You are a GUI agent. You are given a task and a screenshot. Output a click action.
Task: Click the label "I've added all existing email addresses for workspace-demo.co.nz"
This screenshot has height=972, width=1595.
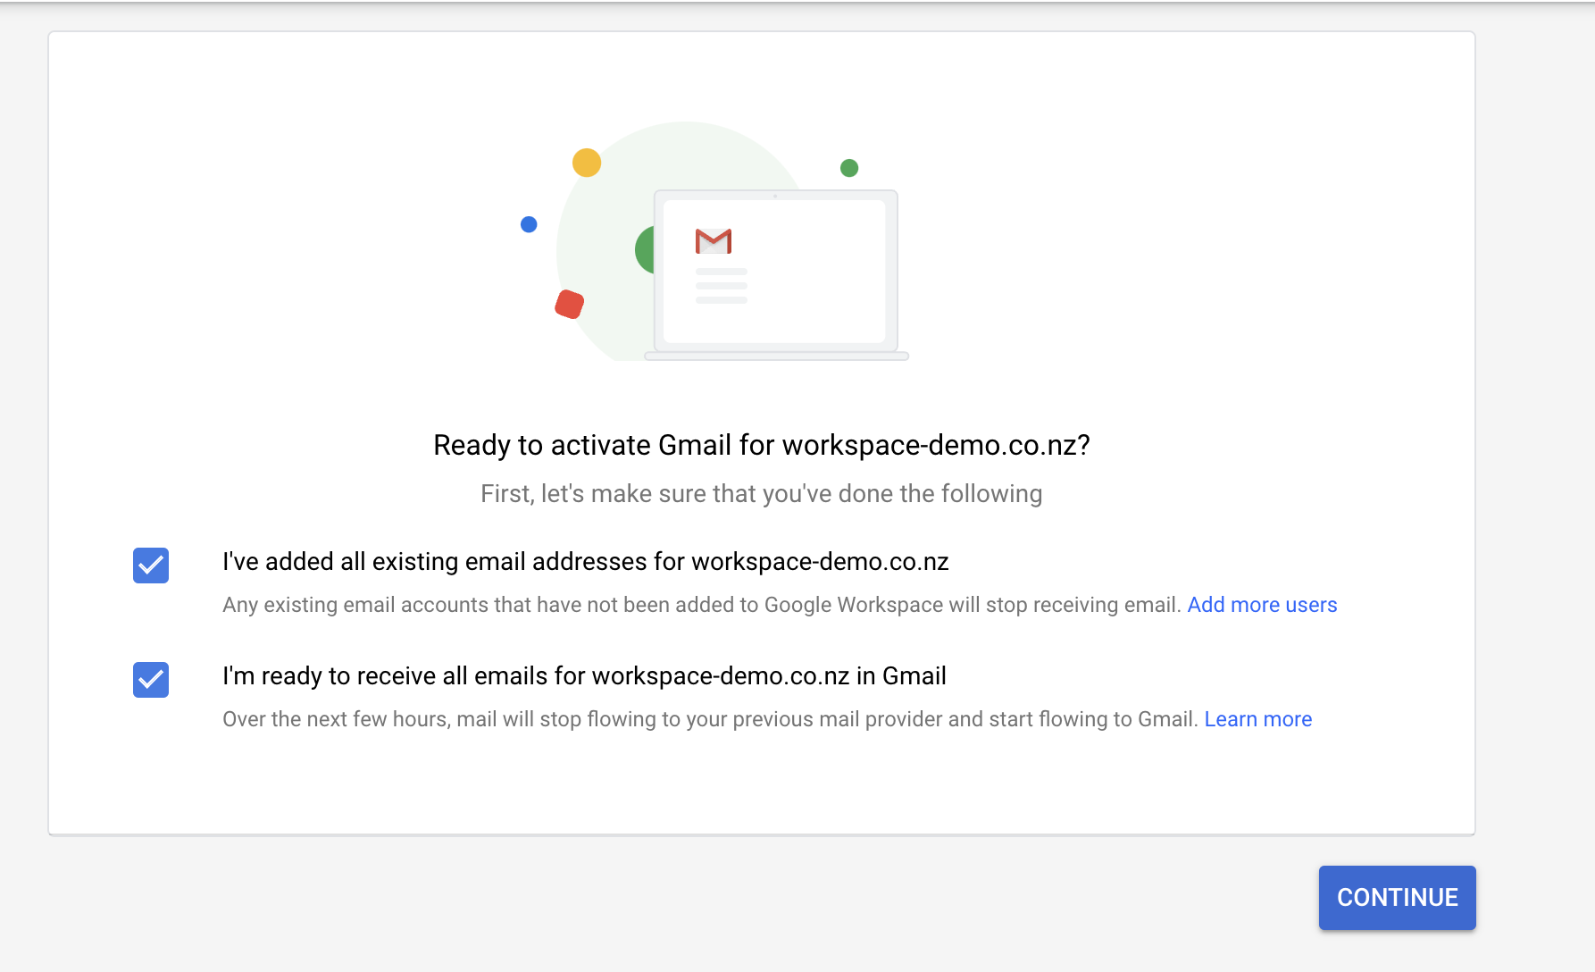click(585, 562)
